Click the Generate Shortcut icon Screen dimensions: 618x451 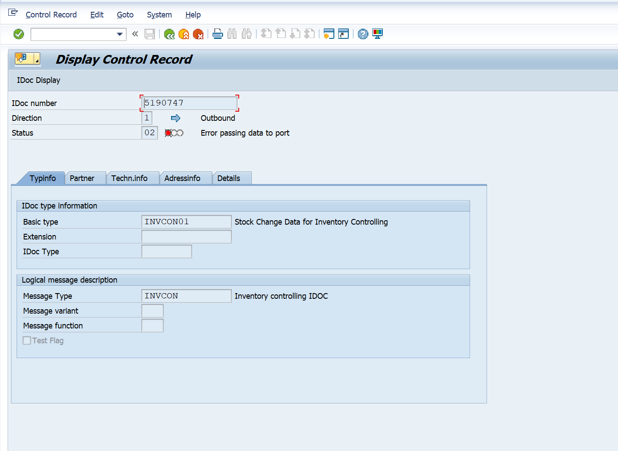343,34
